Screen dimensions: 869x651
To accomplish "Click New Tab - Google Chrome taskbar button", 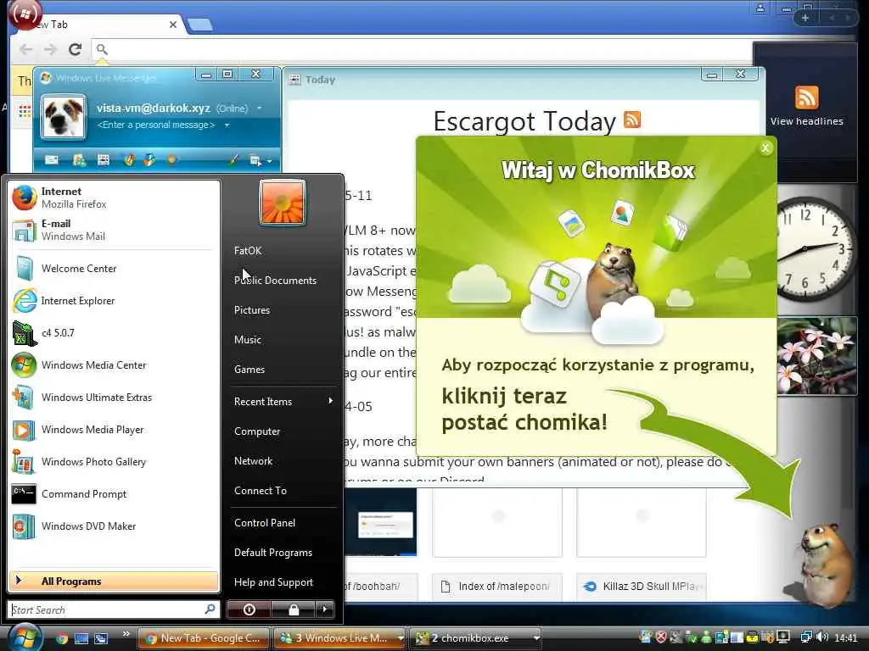I will click(203, 638).
